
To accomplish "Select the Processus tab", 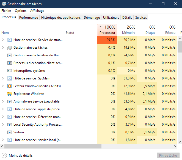I will 9,17.
